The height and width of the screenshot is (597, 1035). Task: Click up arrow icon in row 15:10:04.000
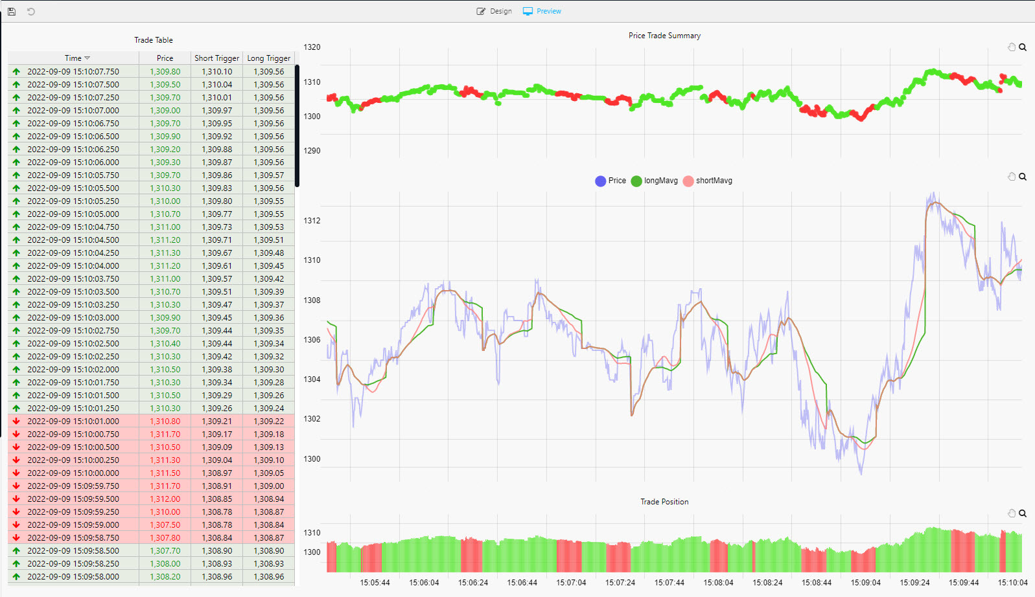(16, 266)
